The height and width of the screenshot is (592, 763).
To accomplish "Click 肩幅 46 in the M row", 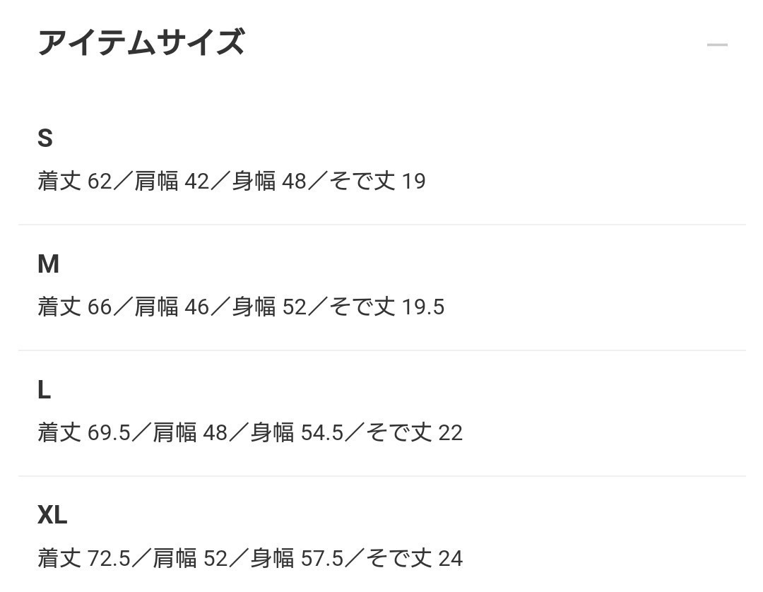I will (x=172, y=307).
